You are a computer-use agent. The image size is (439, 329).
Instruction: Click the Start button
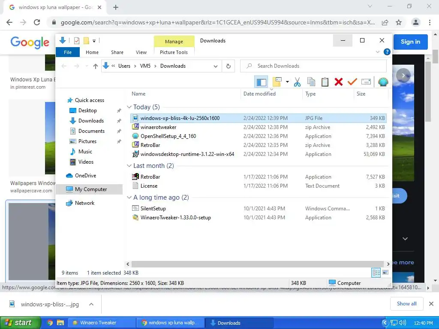pyautogui.click(x=20, y=323)
